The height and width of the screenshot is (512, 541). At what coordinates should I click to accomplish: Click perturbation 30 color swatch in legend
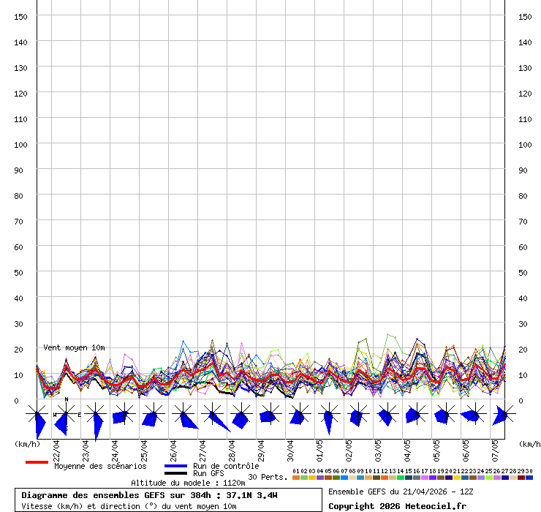coord(529,478)
